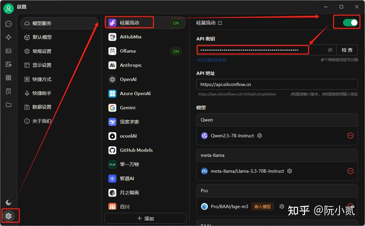Click the 检查 API key button

click(347, 50)
